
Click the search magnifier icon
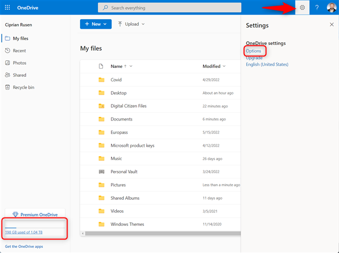pos(105,8)
